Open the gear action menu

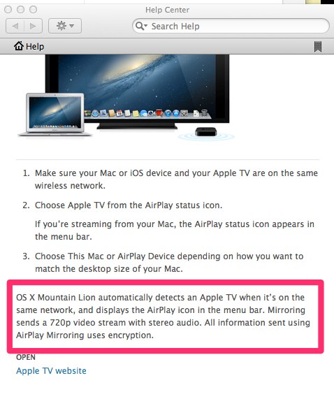[x=65, y=26]
